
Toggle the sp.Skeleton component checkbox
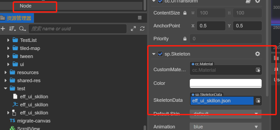pos(160,54)
